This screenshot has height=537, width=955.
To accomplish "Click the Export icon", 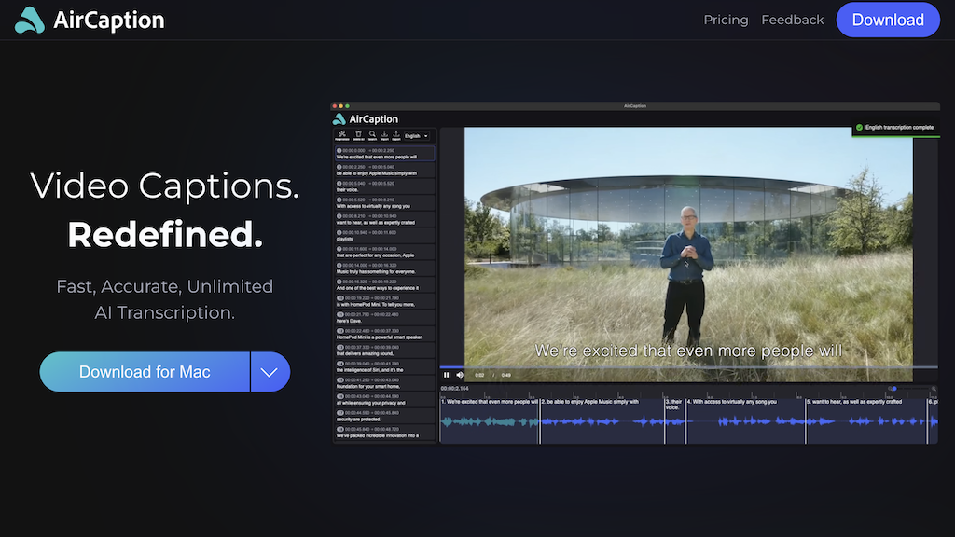I will pyautogui.click(x=396, y=135).
